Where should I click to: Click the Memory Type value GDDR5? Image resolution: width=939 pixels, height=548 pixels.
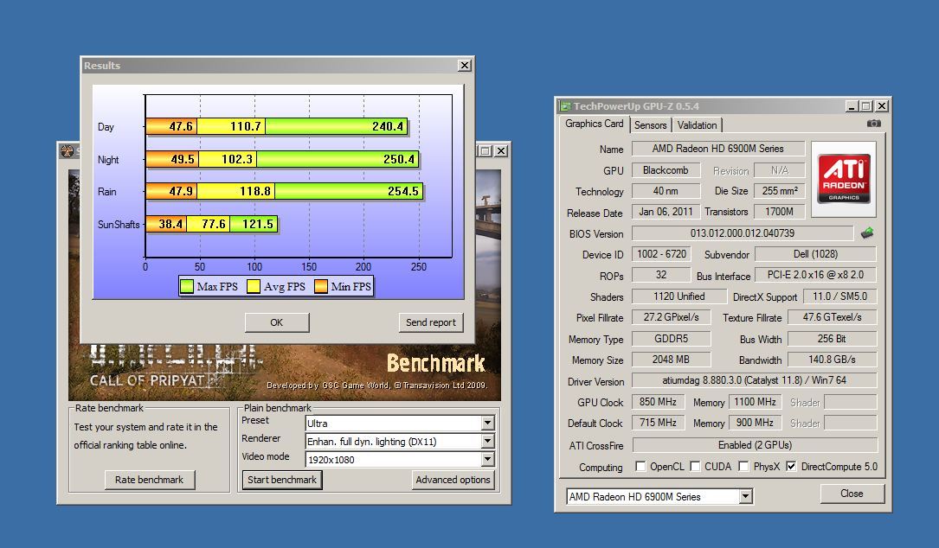click(x=672, y=339)
